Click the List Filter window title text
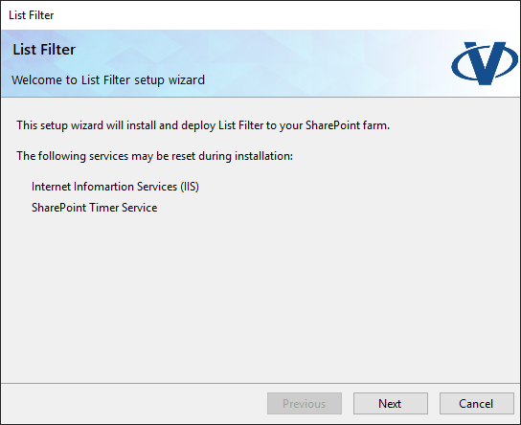Screen dimensions: 521x425 coord(32,15)
